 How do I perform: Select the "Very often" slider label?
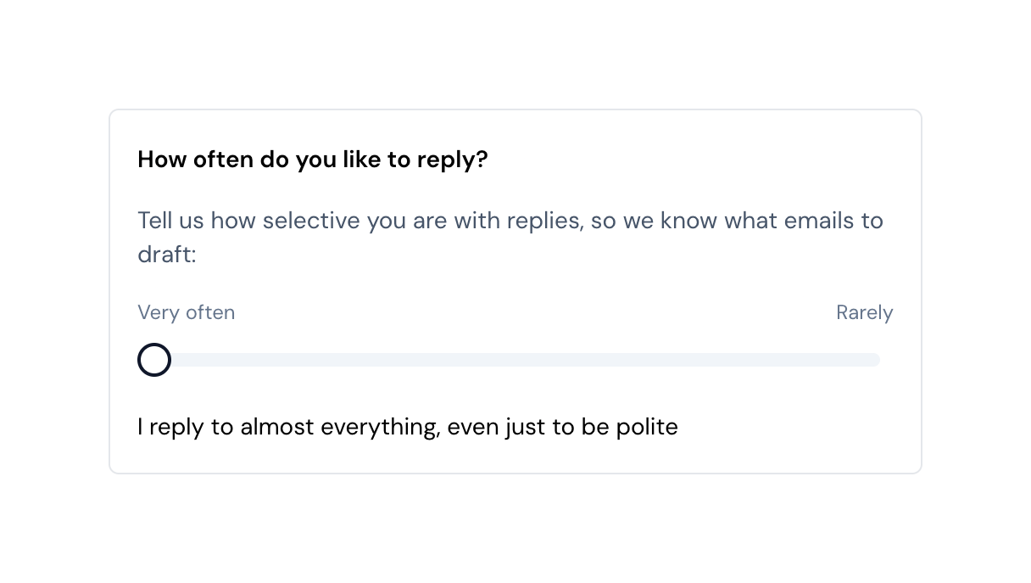(186, 312)
